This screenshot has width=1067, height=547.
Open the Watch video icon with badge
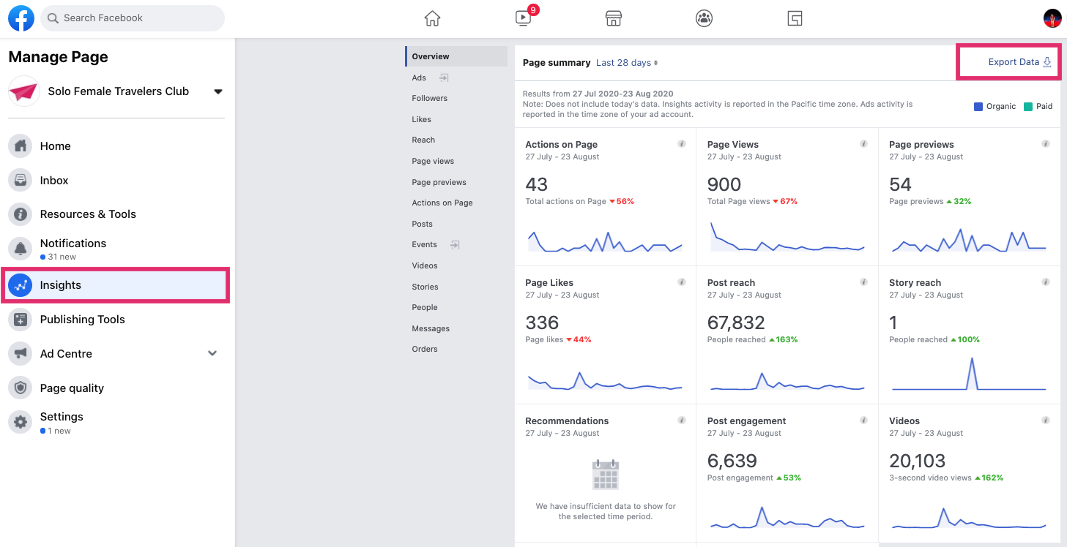[524, 18]
